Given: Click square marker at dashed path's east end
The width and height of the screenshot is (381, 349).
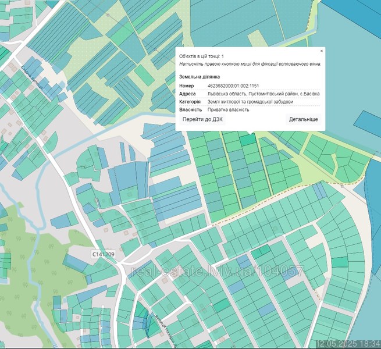Looking at the screenshot, I should 342,186.
